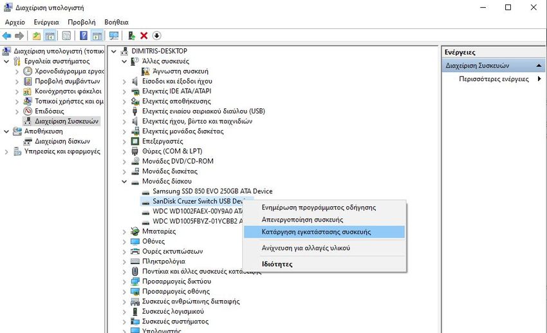547x333 pixels.
Task: Click the up one level folder icon
Action: coord(37,35)
